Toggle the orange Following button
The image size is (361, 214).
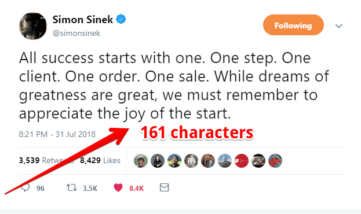[x=293, y=25]
